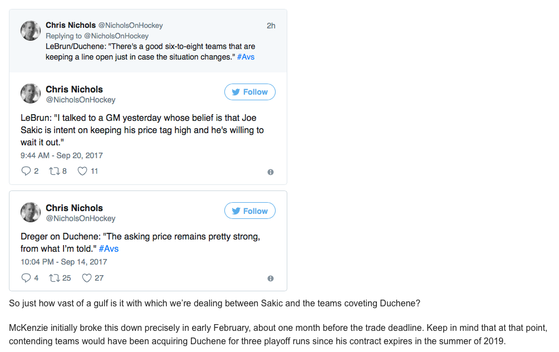Retweet the Dreger on Duchene tweet
Screen dimensions: 559x352
point(55,278)
